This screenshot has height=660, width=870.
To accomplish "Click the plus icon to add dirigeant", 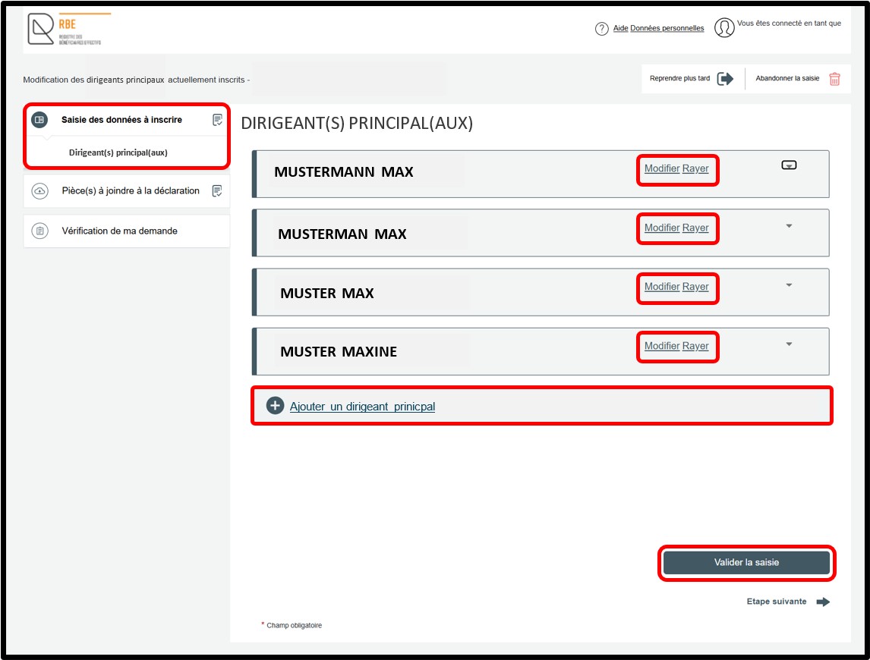I will (275, 406).
